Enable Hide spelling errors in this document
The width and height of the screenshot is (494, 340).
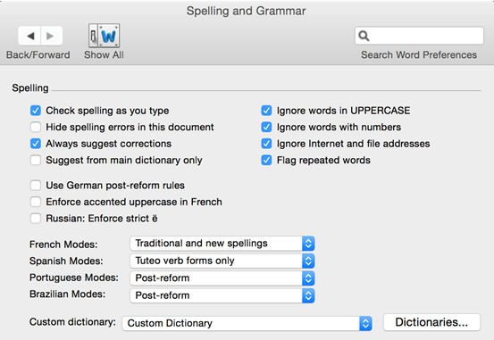36,128
